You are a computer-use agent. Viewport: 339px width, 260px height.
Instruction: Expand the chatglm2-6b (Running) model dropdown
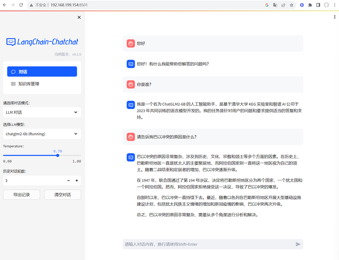(42, 134)
